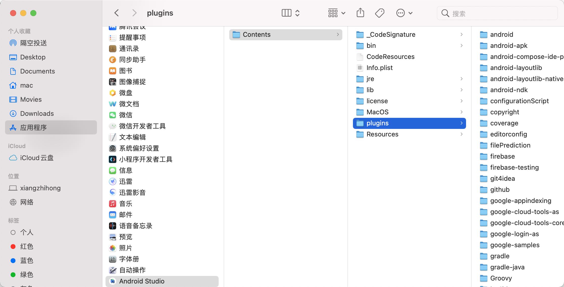
Task: Expand Resources folder chevron
Action: coord(462,134)
